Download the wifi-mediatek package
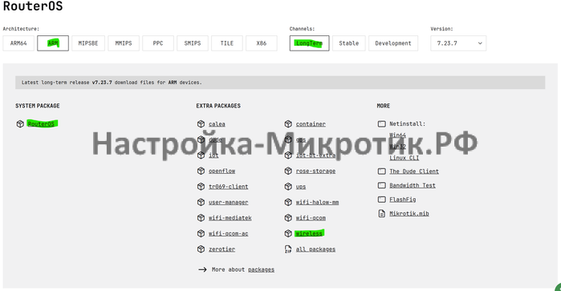 230,218
